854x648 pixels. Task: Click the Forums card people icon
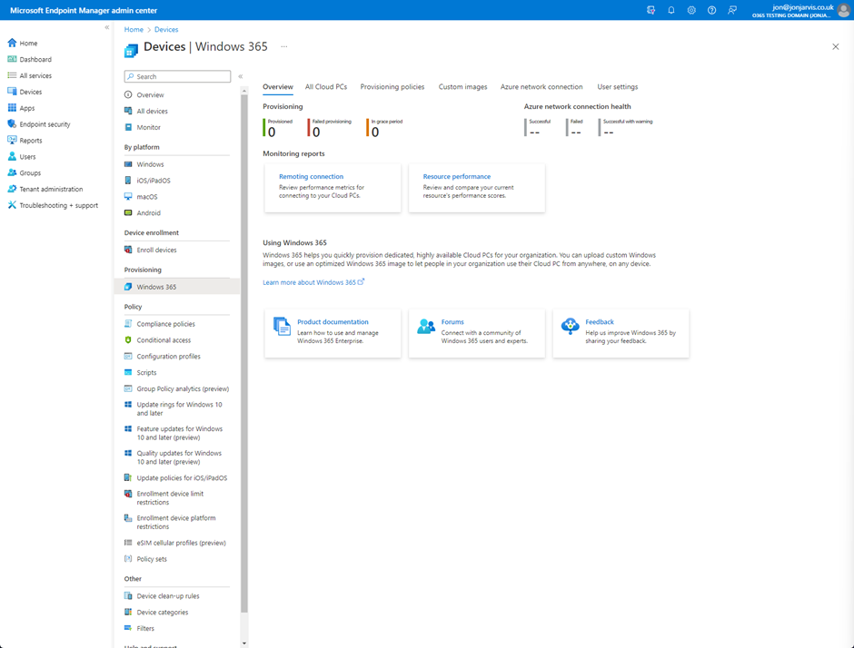426,326
